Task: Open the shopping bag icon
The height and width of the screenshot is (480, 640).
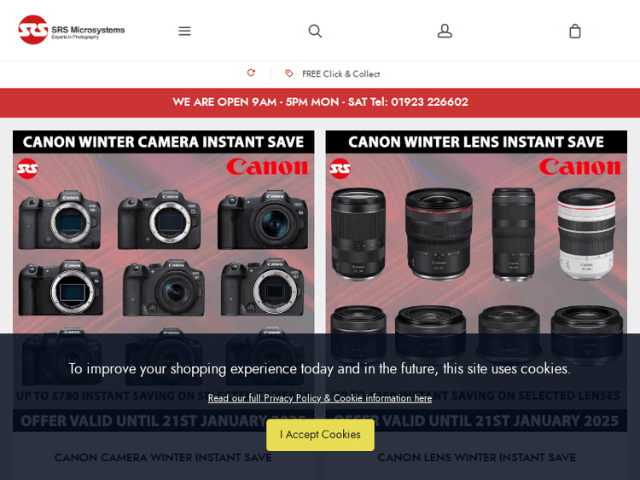Action: (574, 31)
